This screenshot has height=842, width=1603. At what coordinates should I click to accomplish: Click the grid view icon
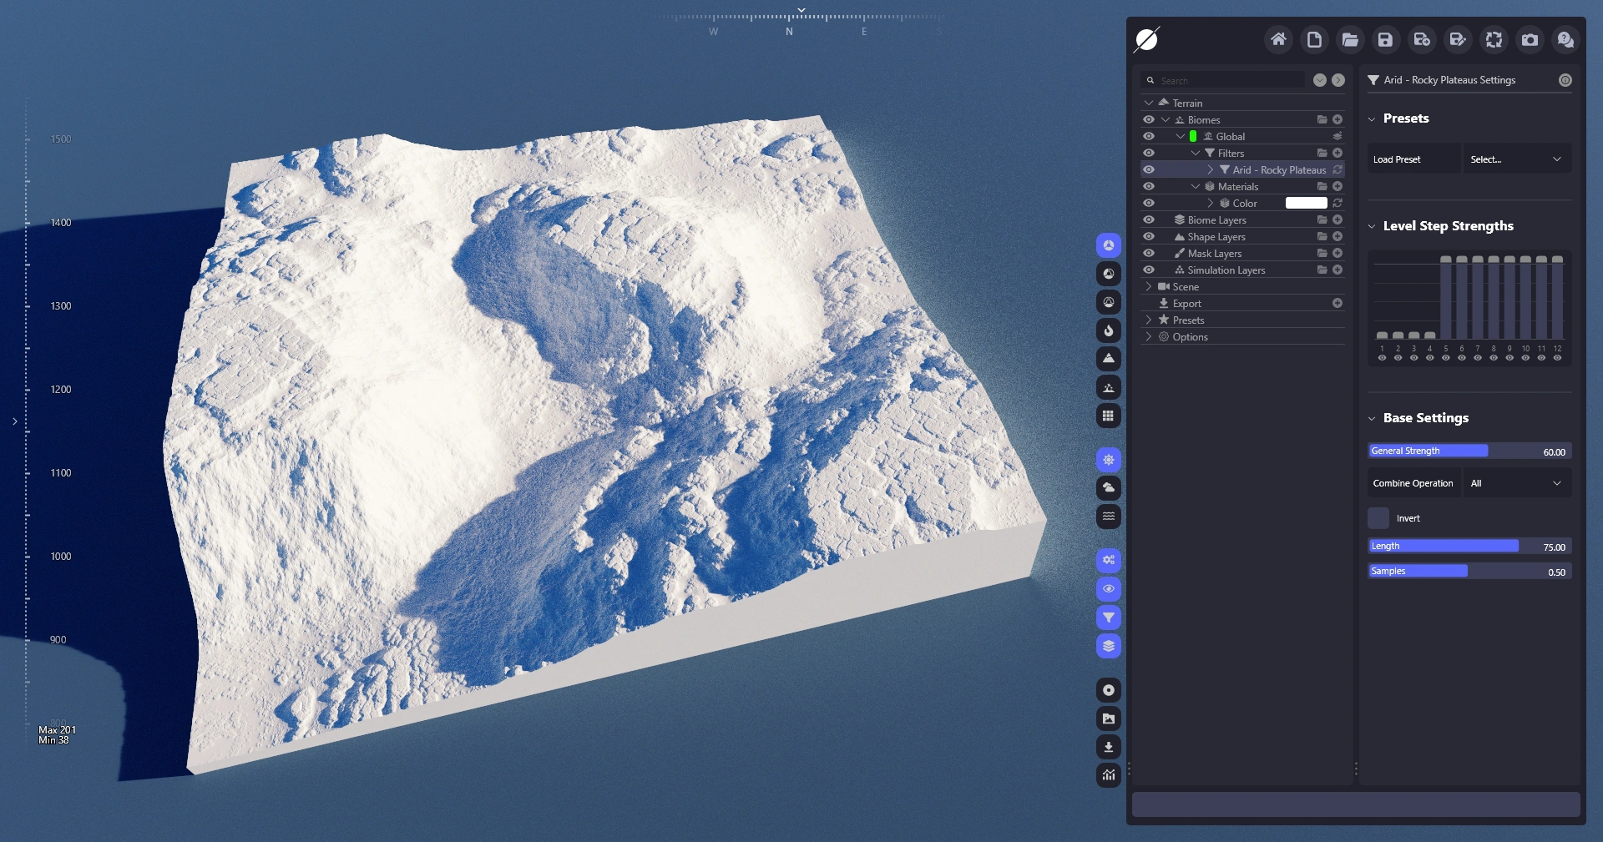coord(1108,416)
